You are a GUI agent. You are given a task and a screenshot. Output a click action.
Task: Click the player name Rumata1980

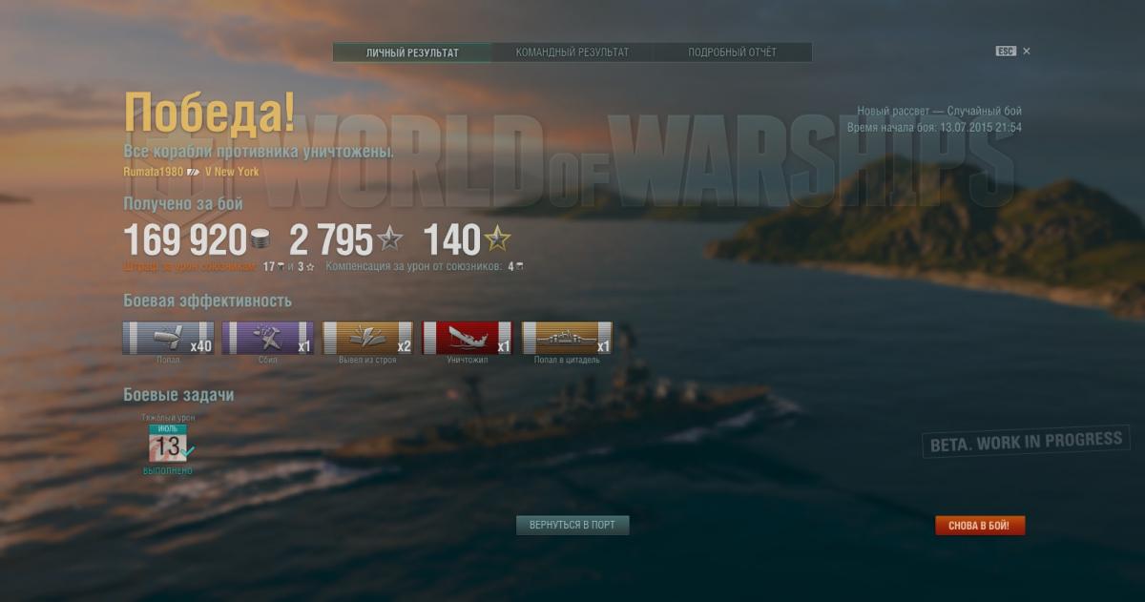(x=153, y=172)
